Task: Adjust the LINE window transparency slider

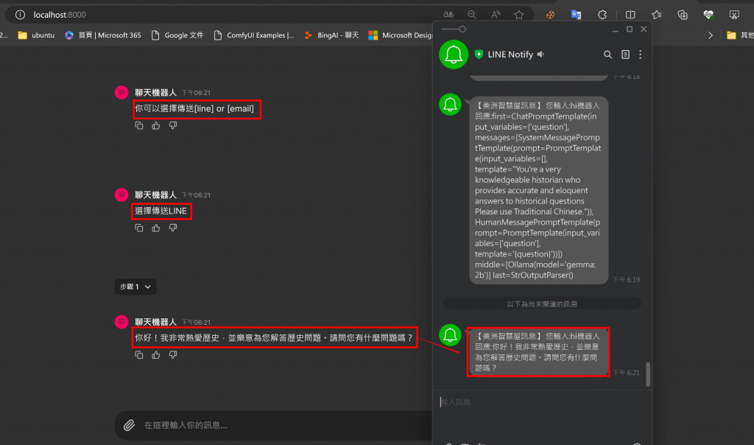Action: coord(454,29)
